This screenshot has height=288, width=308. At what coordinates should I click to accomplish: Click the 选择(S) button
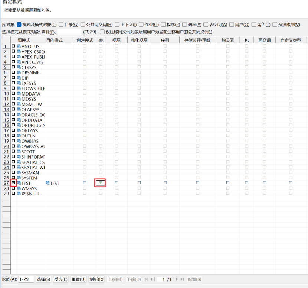pos(43,279)
